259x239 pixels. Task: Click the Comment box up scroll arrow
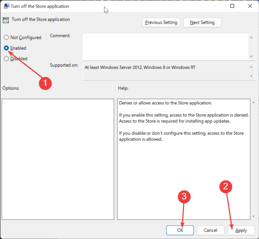pos(251,37)
